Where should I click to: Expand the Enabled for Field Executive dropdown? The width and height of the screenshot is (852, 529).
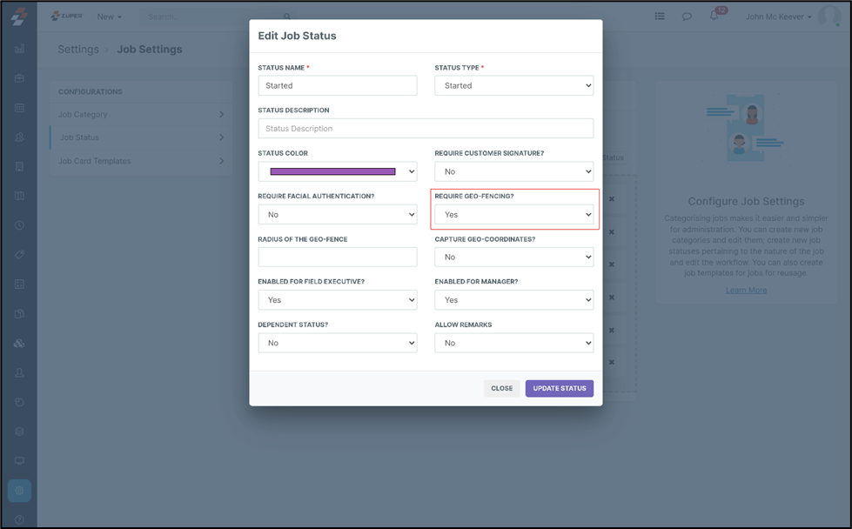pos(337,300)
